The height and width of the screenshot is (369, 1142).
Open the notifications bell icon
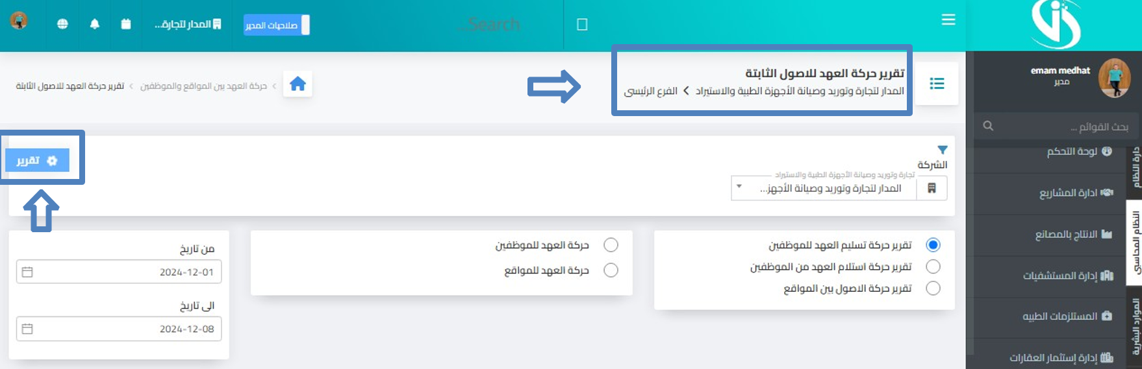click(95, 24)
